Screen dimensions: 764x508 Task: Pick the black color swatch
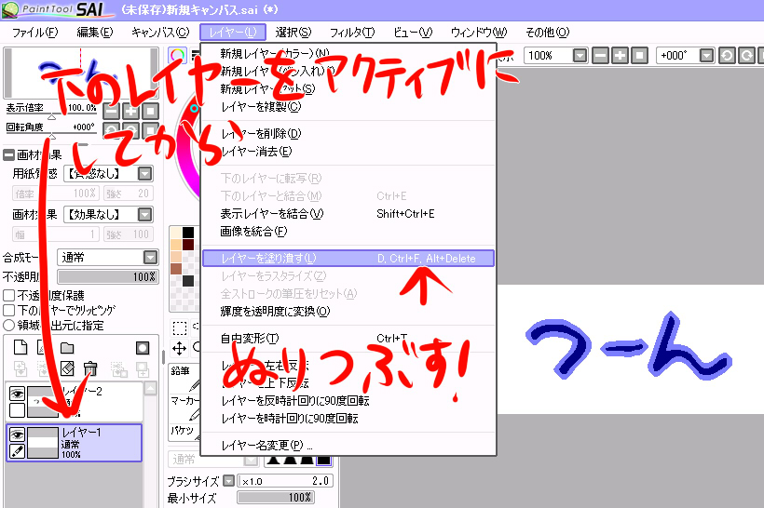click(x=188, y=233)
